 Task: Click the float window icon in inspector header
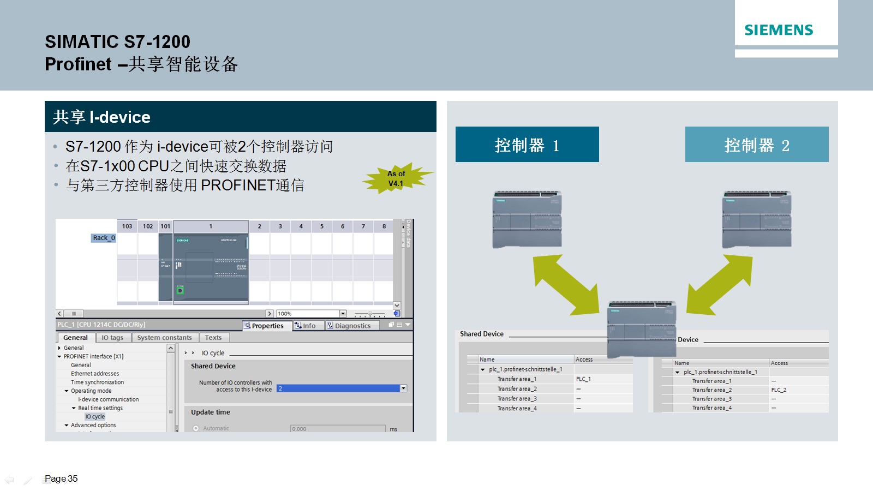point(391,325)
